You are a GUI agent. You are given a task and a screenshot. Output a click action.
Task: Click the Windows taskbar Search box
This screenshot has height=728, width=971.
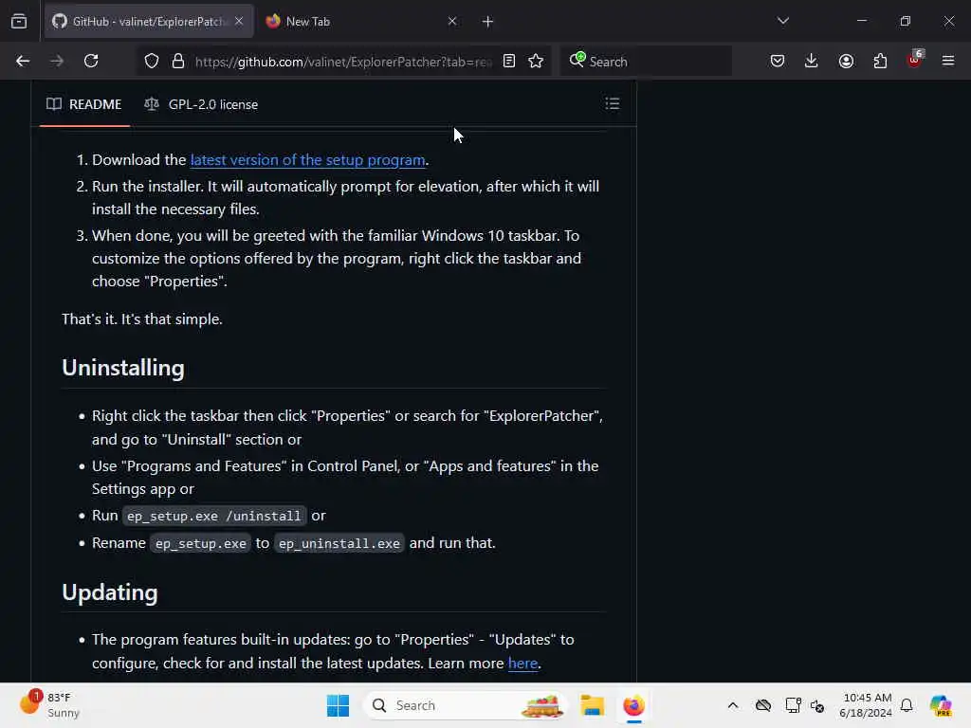pos(466,705)
